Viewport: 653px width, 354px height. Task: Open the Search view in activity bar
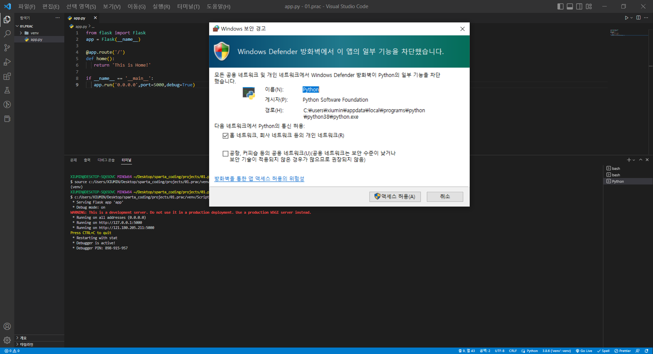[x=7, y=34]
